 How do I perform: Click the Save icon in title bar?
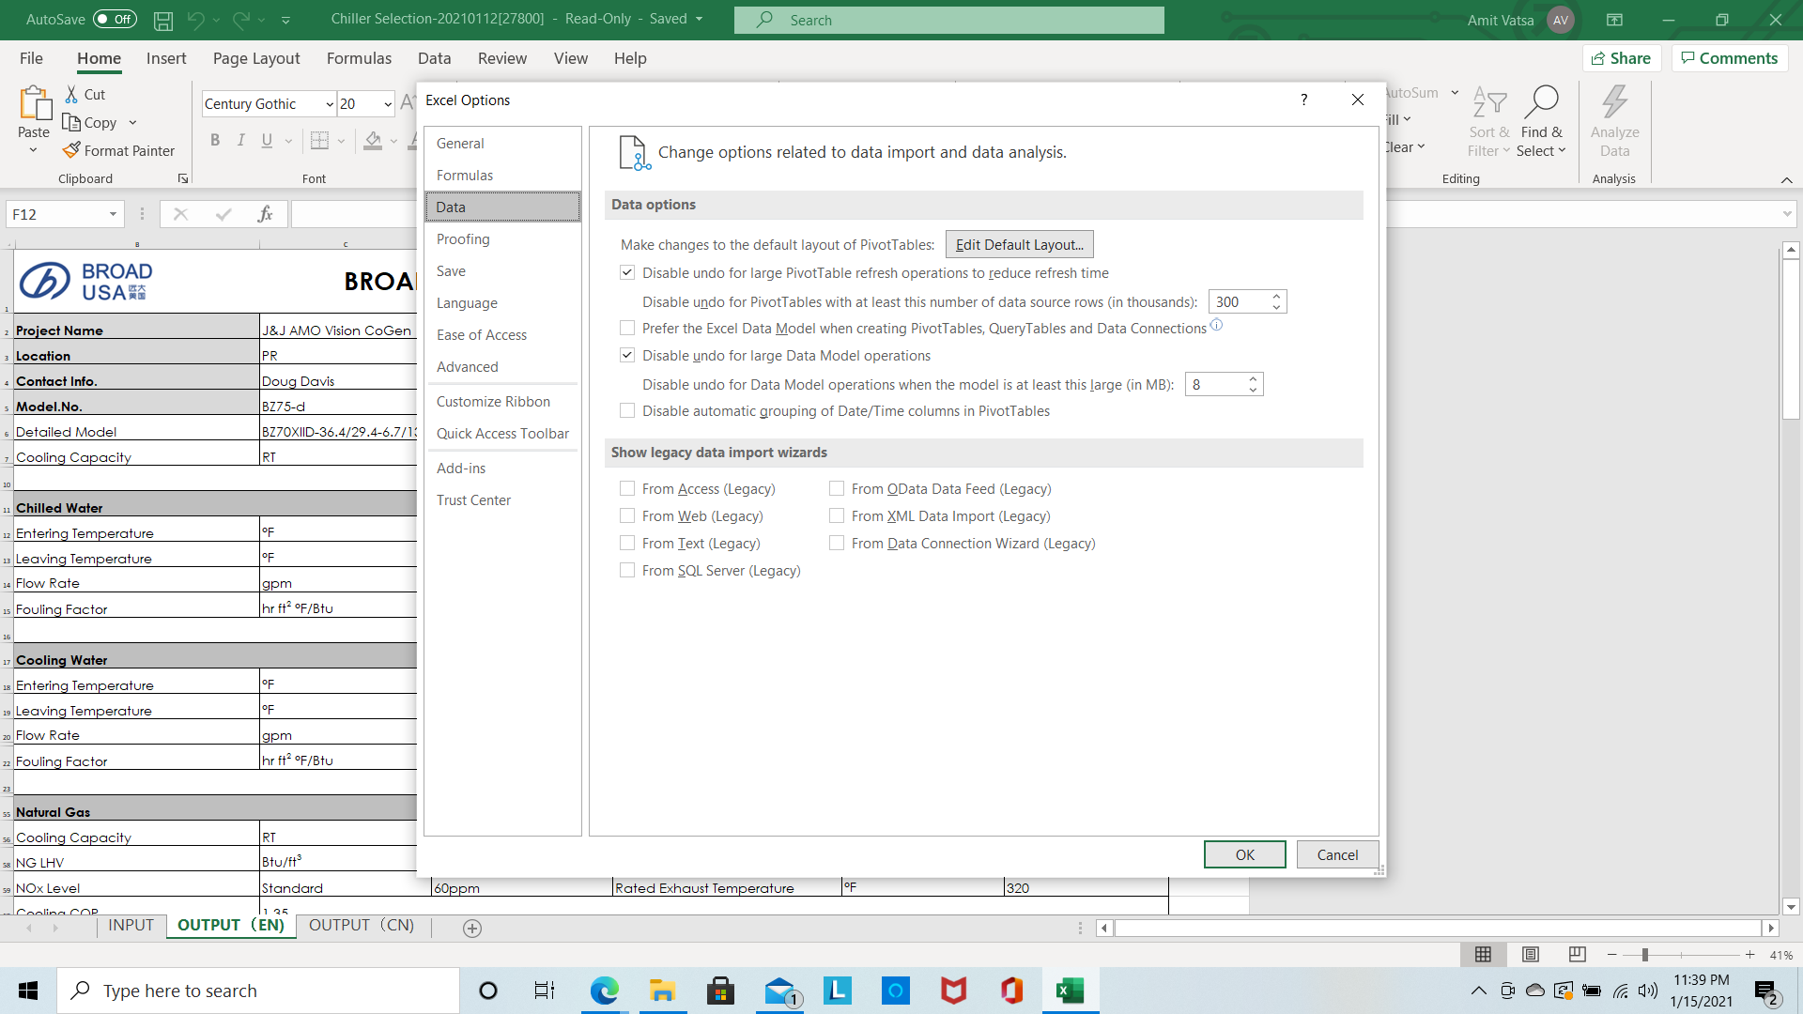click(x=162, y=20)
